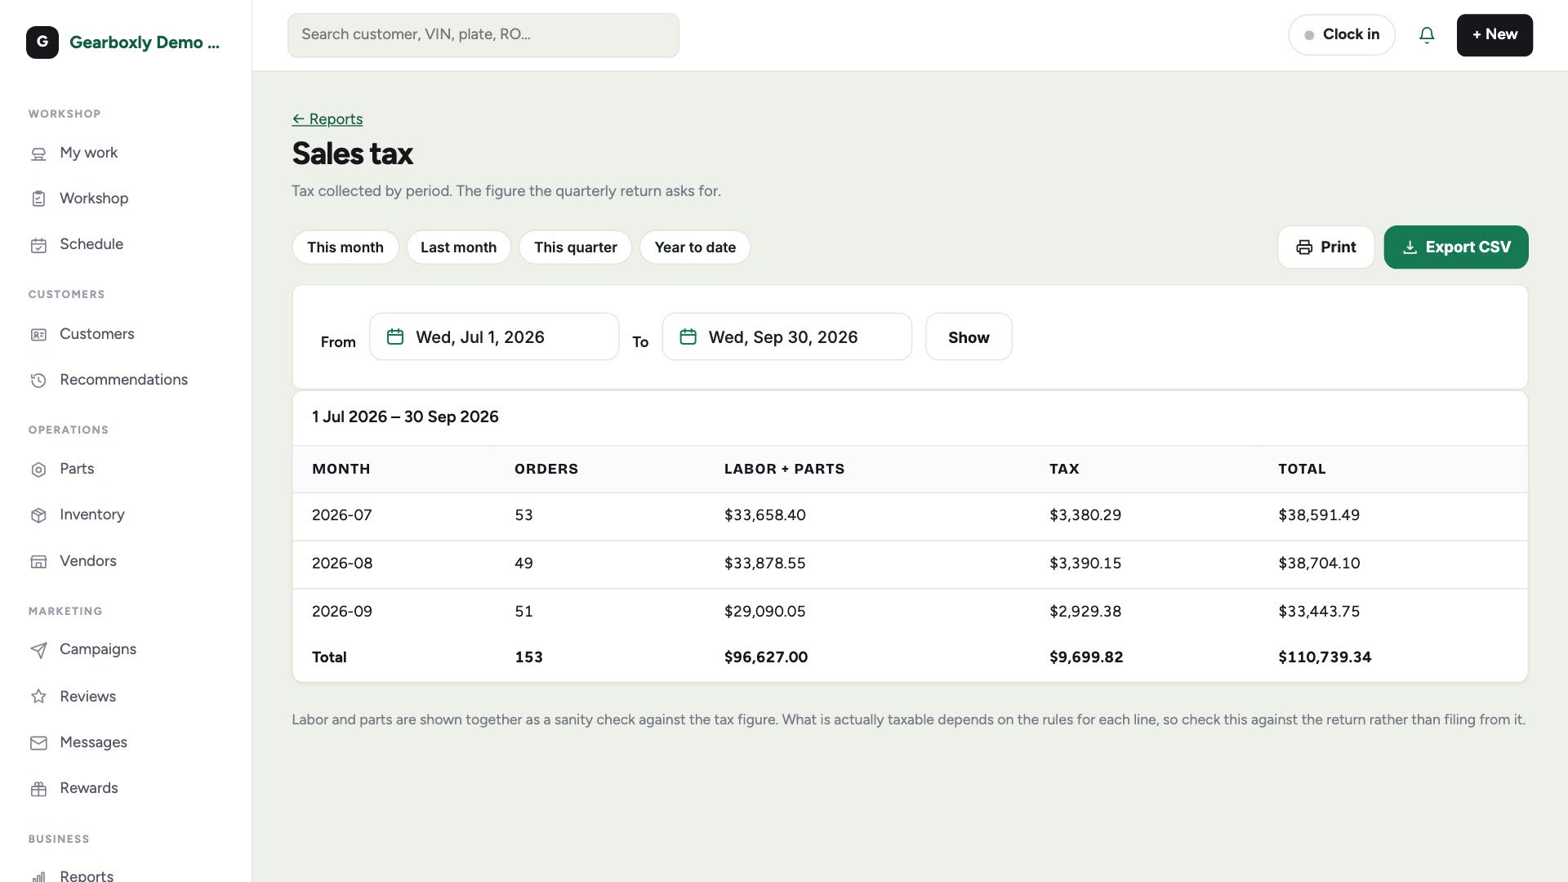Open Customers in the sidebar
The height and width of the screenshot is (882, 1568).
(x=97, y=334)
